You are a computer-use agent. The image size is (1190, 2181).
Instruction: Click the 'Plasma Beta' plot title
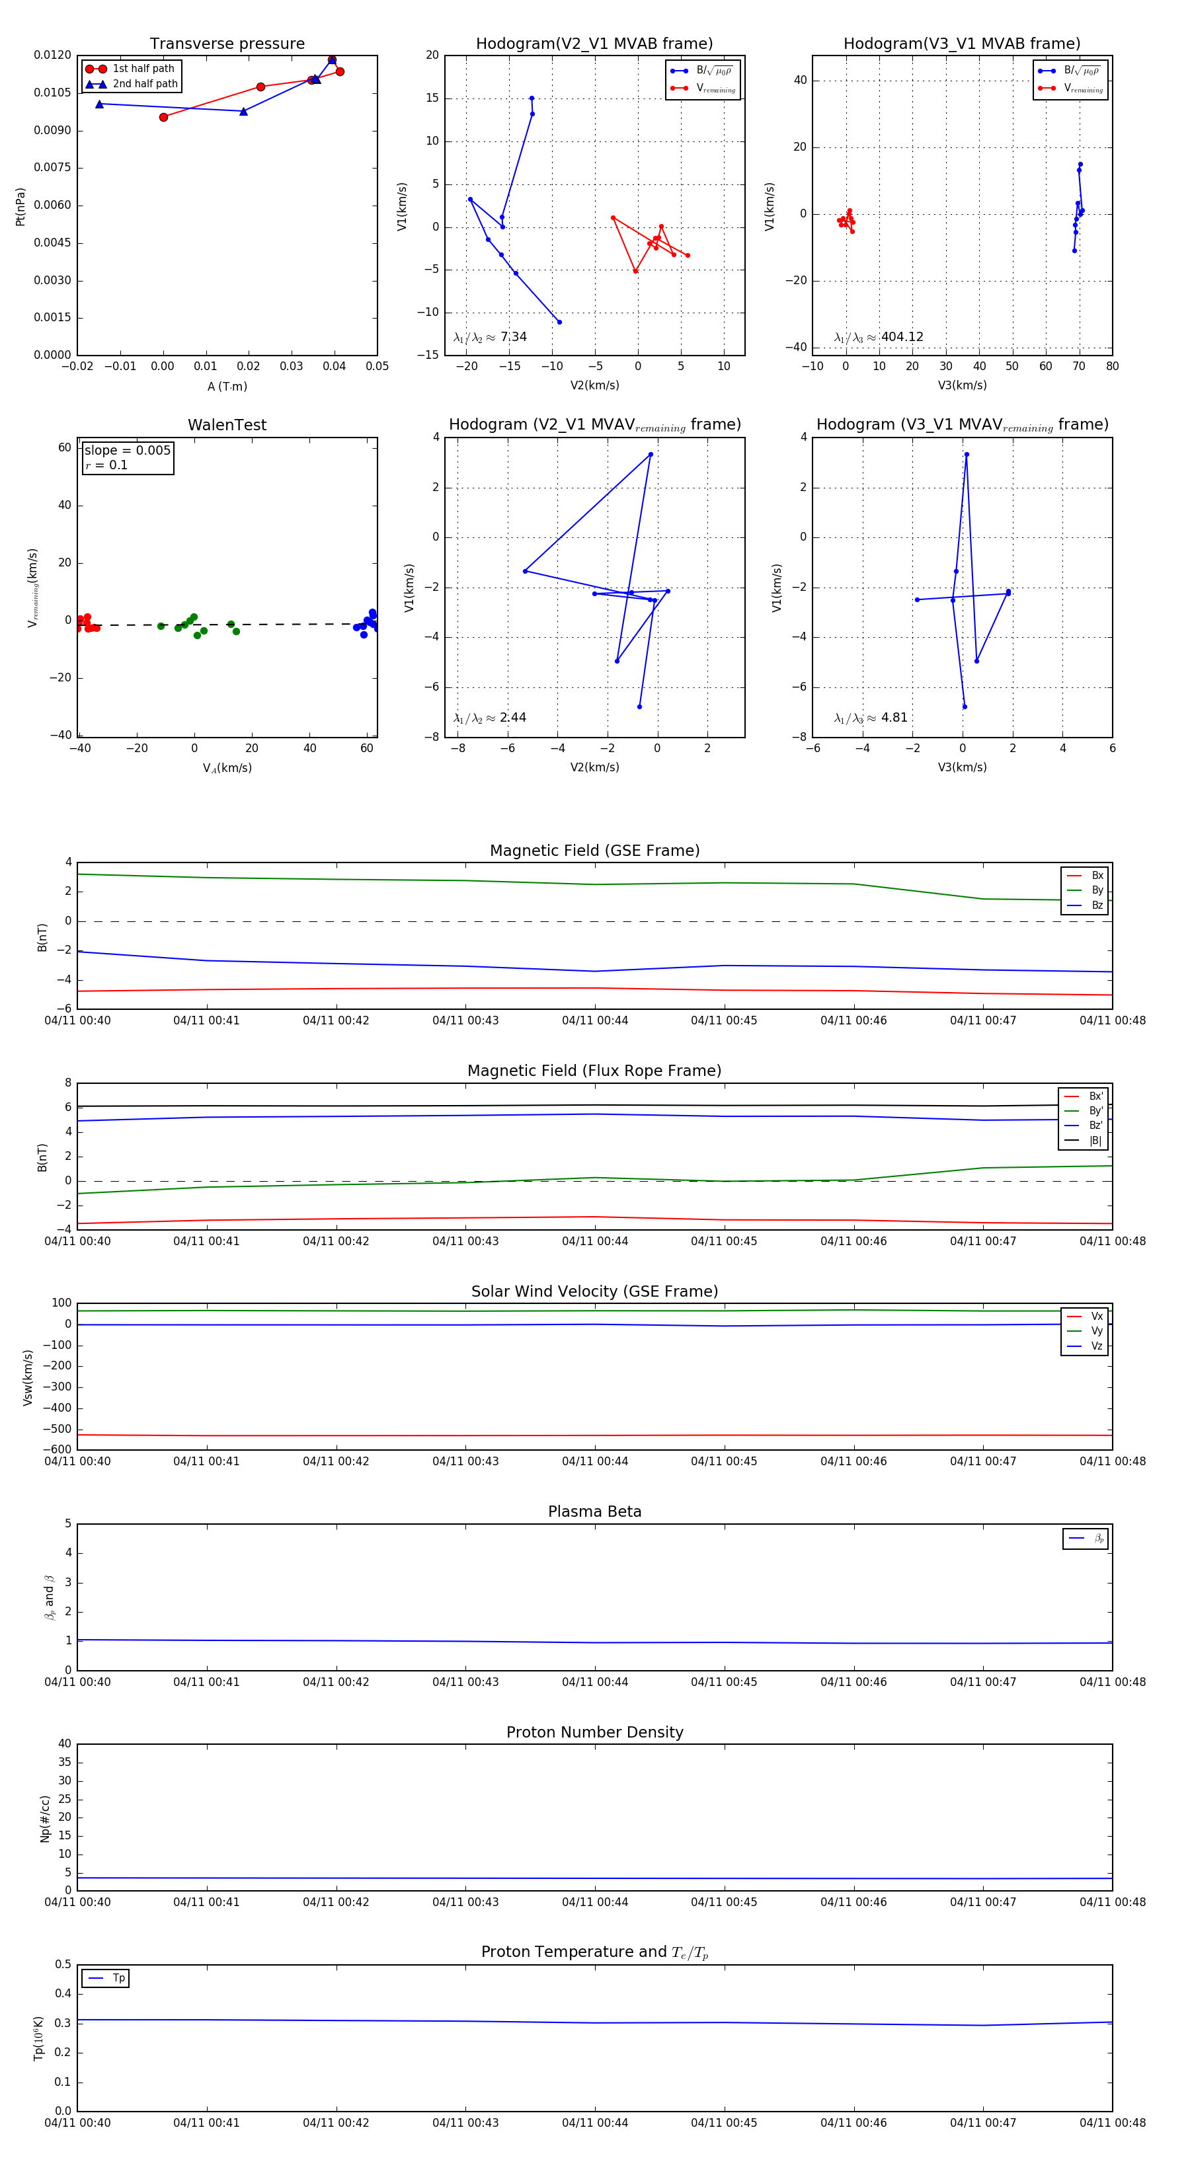(x=594, y=1512)
